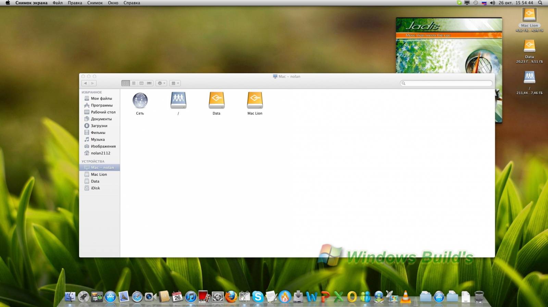
Task: Select Mac Lion in sidebar devices
Action: click(100, 175)
